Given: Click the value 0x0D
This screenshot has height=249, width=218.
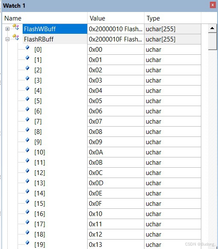Looking at the screenshot, I should pos(96,183).
